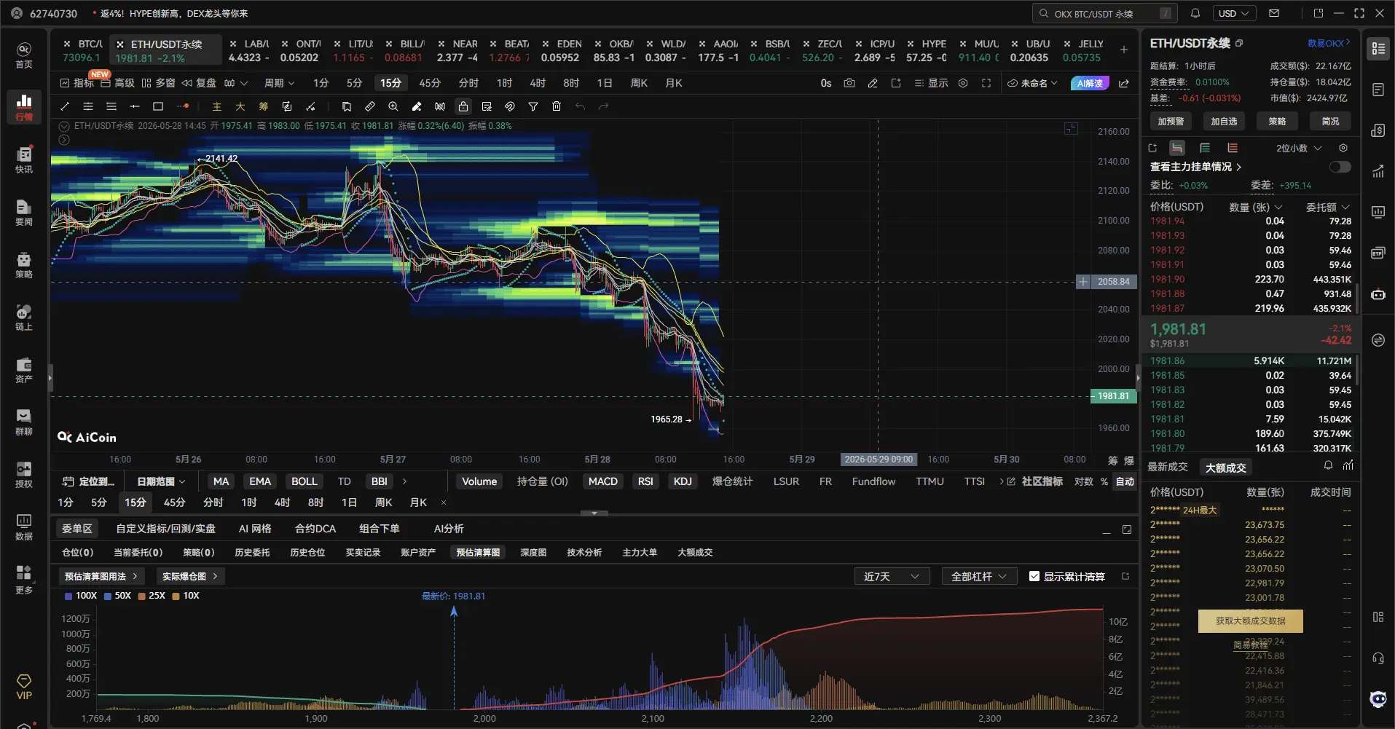Open the 近7天 time range dropdown

(892, 576)
